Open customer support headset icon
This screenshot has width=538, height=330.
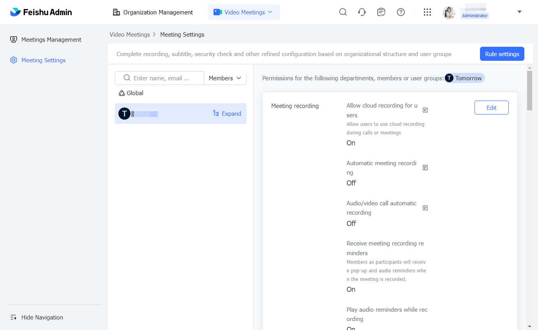coord(362,12)
